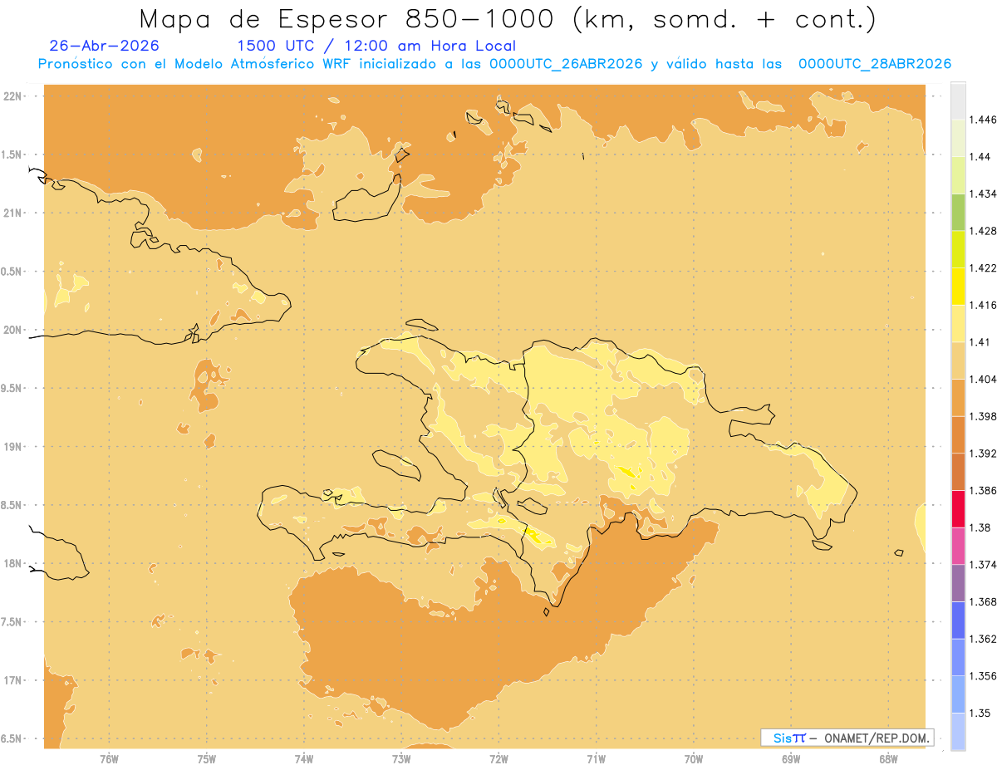Click the 0000UTC_28ABR2026 validity text
Screen dimensions: 997x770
[874, 64]
